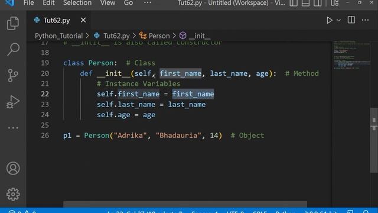Click variable 'p1' on line 26
Screen dimensions: 378x213
pyautogui.click(x=67, y=135)
